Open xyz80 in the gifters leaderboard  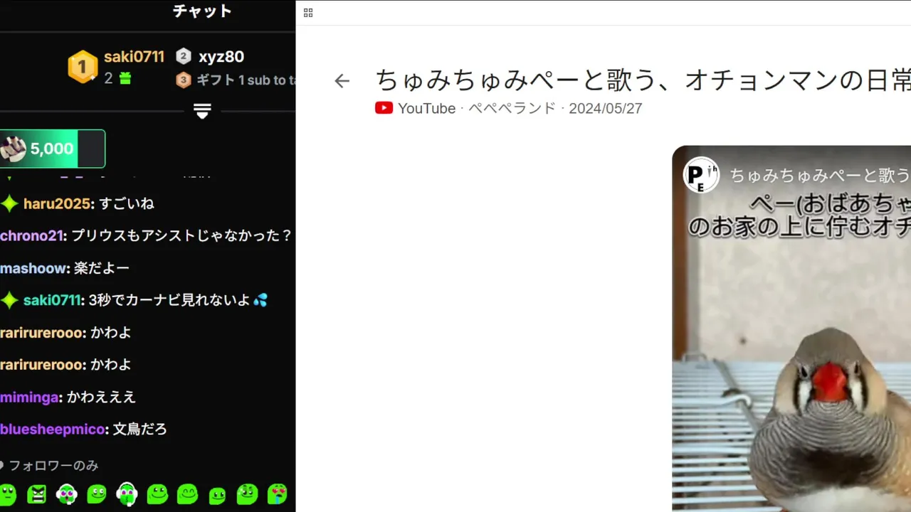pyautogui.click(x=221, y=57)
